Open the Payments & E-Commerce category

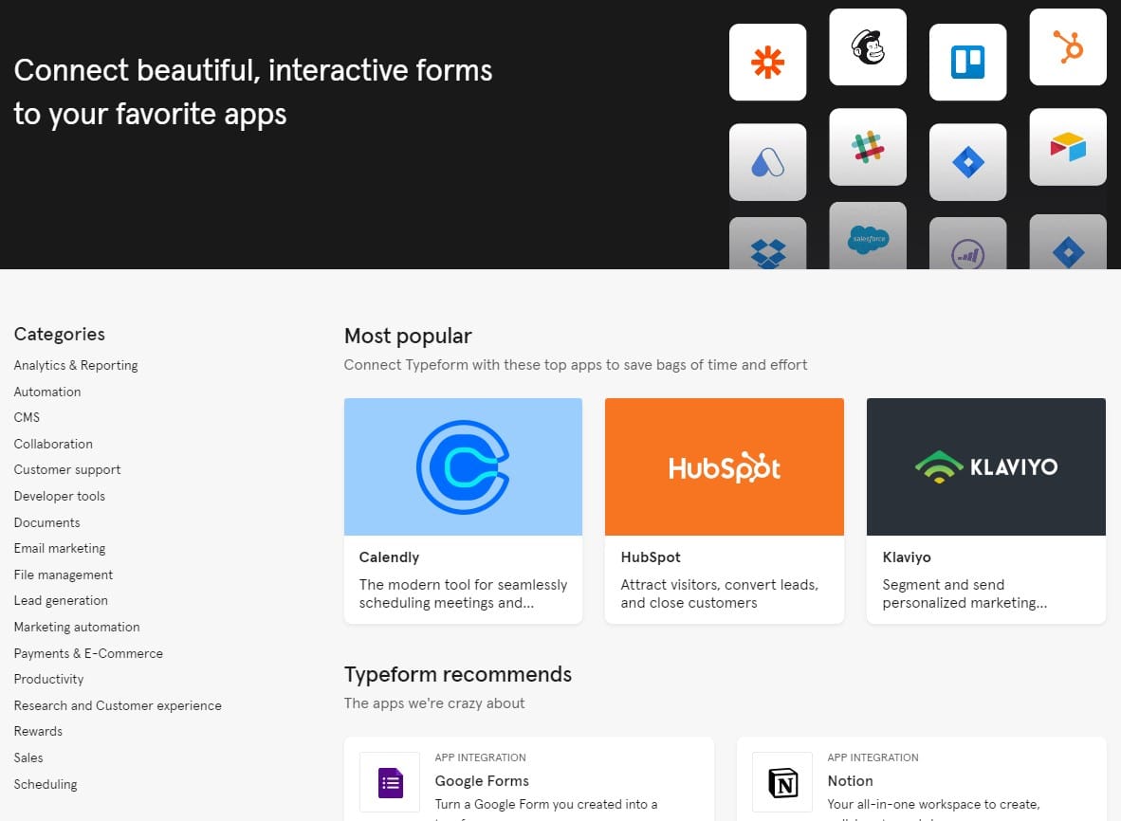coord(88,653)
